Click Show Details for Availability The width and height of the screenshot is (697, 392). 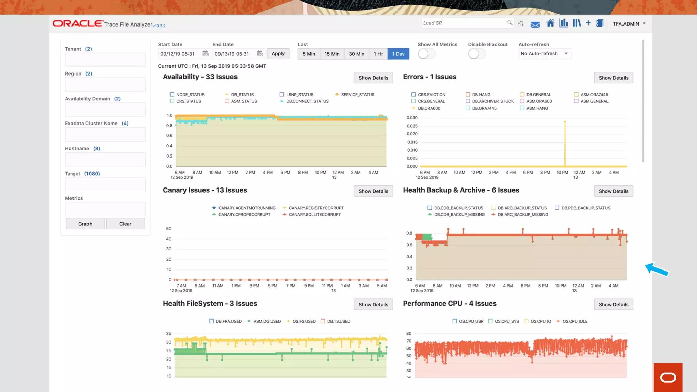[x=373, y=78]
